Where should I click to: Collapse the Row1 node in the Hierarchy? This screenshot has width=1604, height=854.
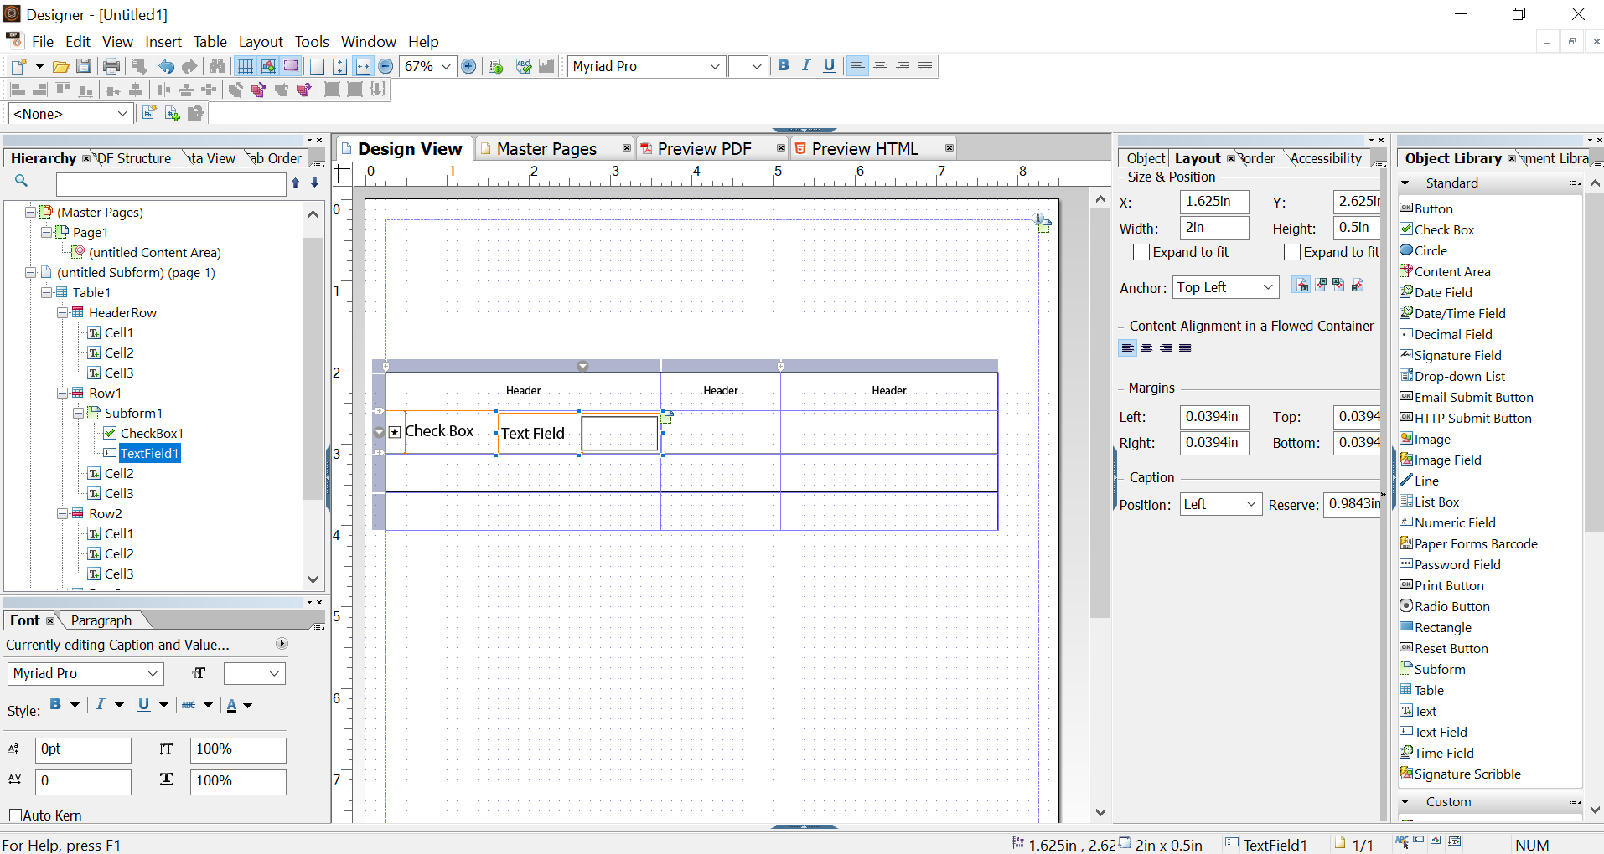pyautogui.click(x=62, y=393)
